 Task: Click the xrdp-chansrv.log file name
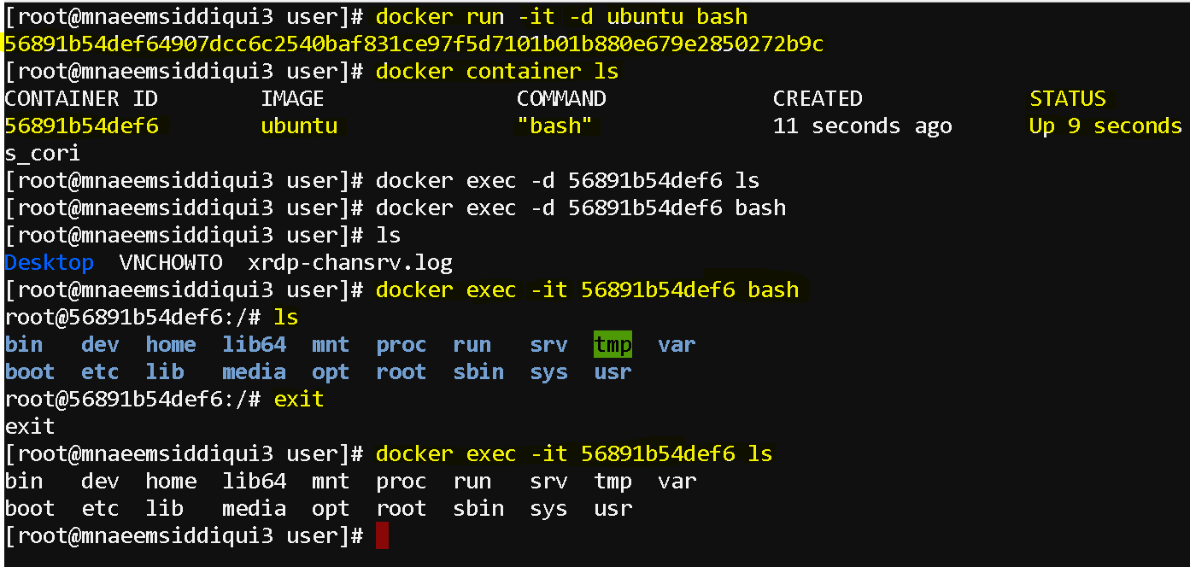tap(350, 262)
